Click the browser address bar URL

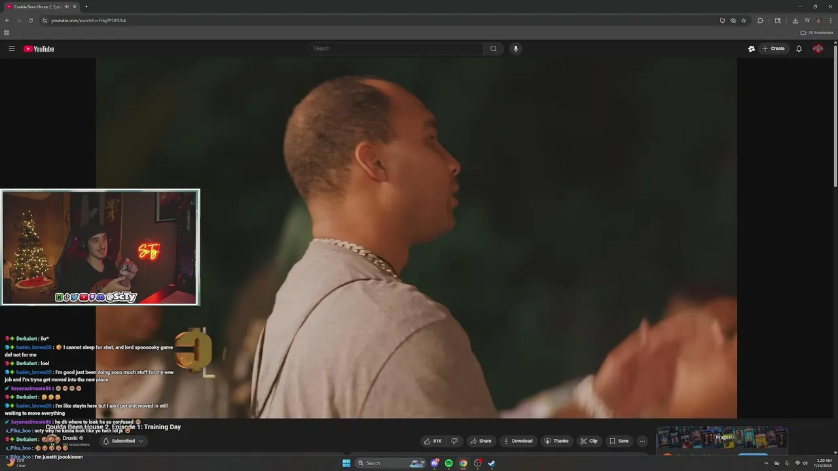88,20
